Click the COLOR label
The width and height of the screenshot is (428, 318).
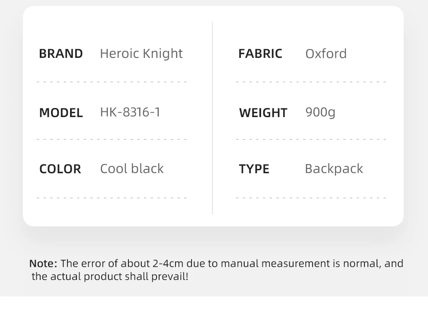pos(60,169)
